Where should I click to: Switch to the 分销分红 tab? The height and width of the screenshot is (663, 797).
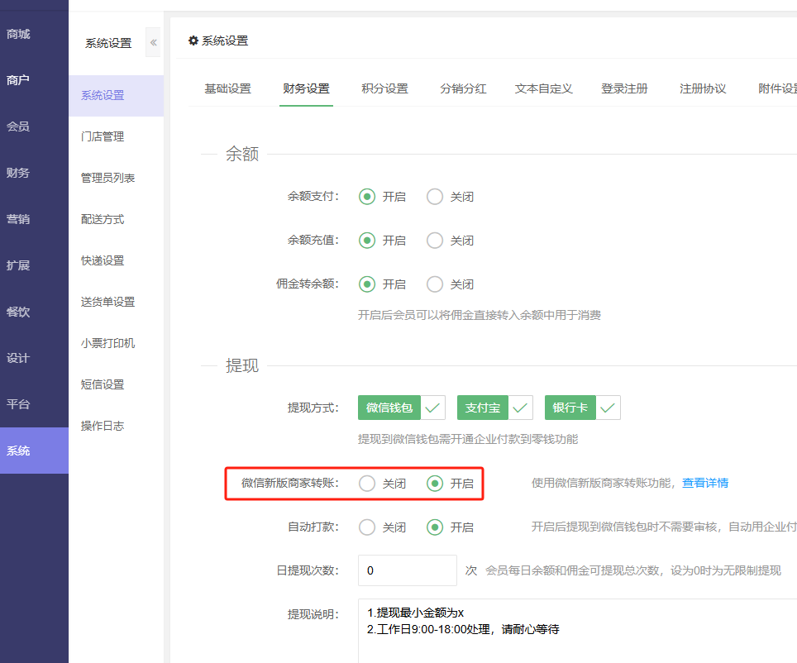(463, 88)
